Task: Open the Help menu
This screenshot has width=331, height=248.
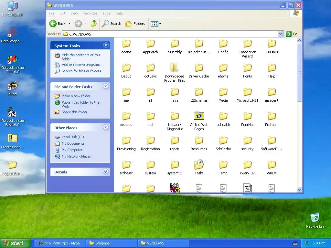Action: 119,13
